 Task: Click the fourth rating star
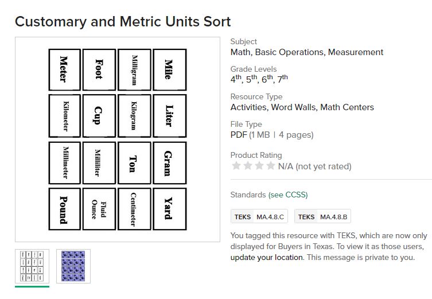[271, 166]
